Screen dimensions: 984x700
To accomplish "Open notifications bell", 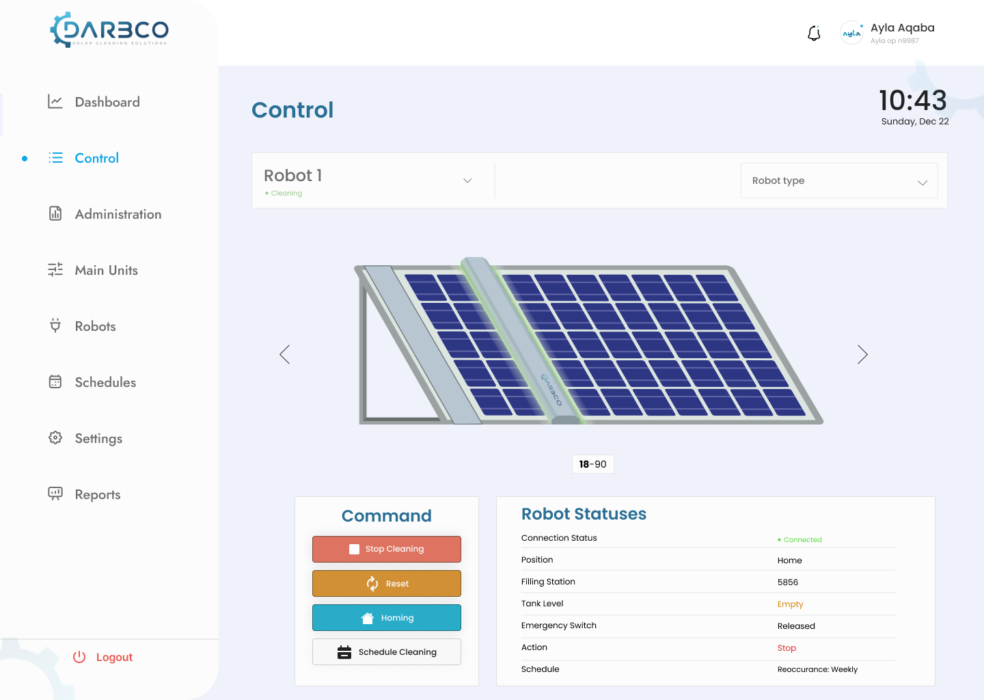I will tap(814, 33).
